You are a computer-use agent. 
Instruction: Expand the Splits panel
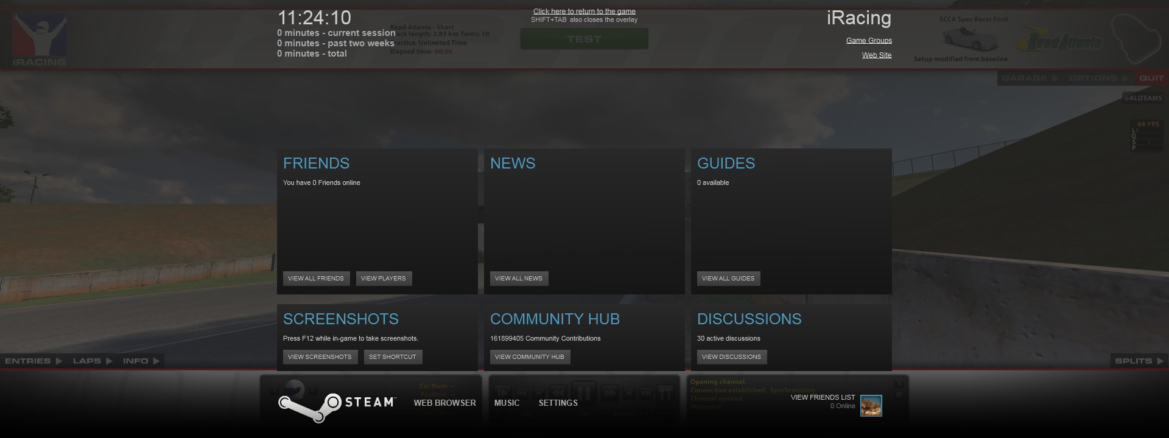click(x=1139, y=361)
